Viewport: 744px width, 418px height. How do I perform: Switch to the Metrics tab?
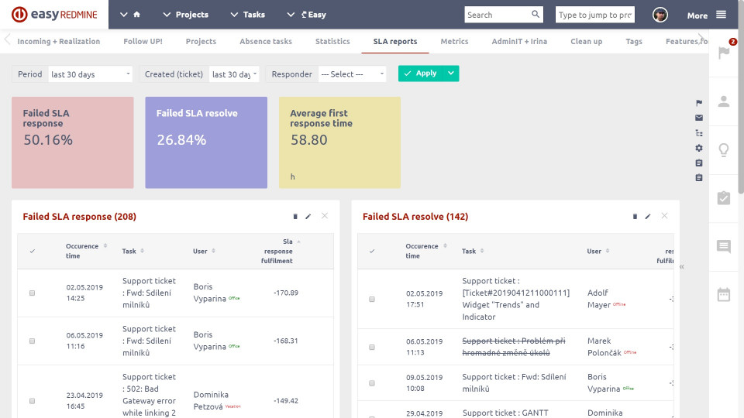pos(454,41)
